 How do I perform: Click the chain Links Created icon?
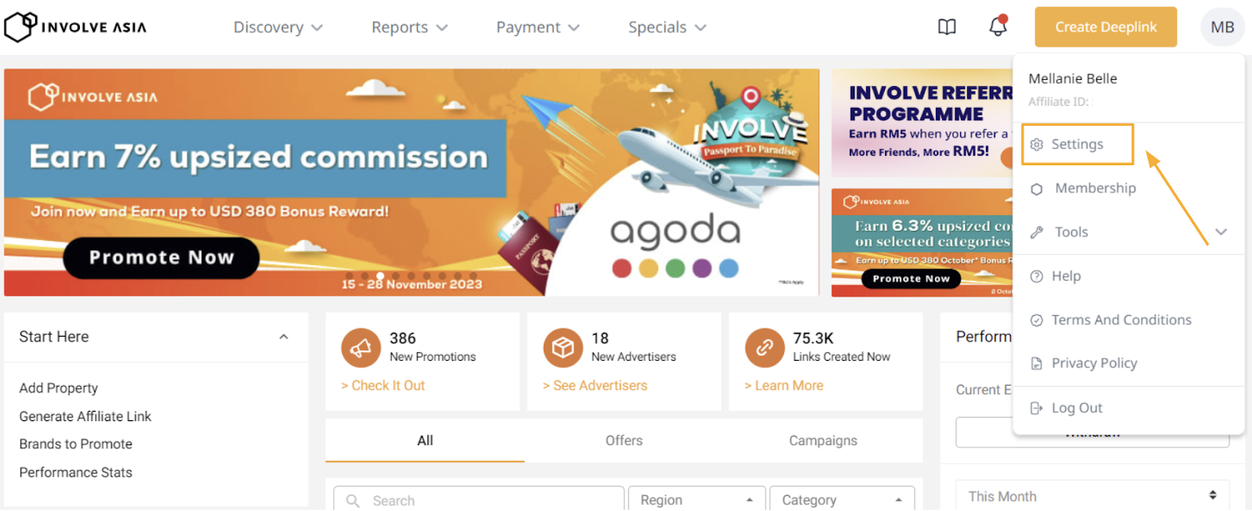point(765,348)
